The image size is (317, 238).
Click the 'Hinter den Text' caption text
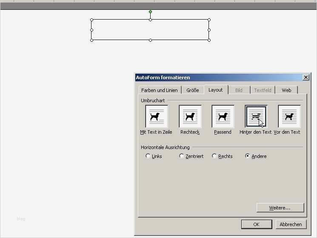pyautogui.click(x=255, y=132)
